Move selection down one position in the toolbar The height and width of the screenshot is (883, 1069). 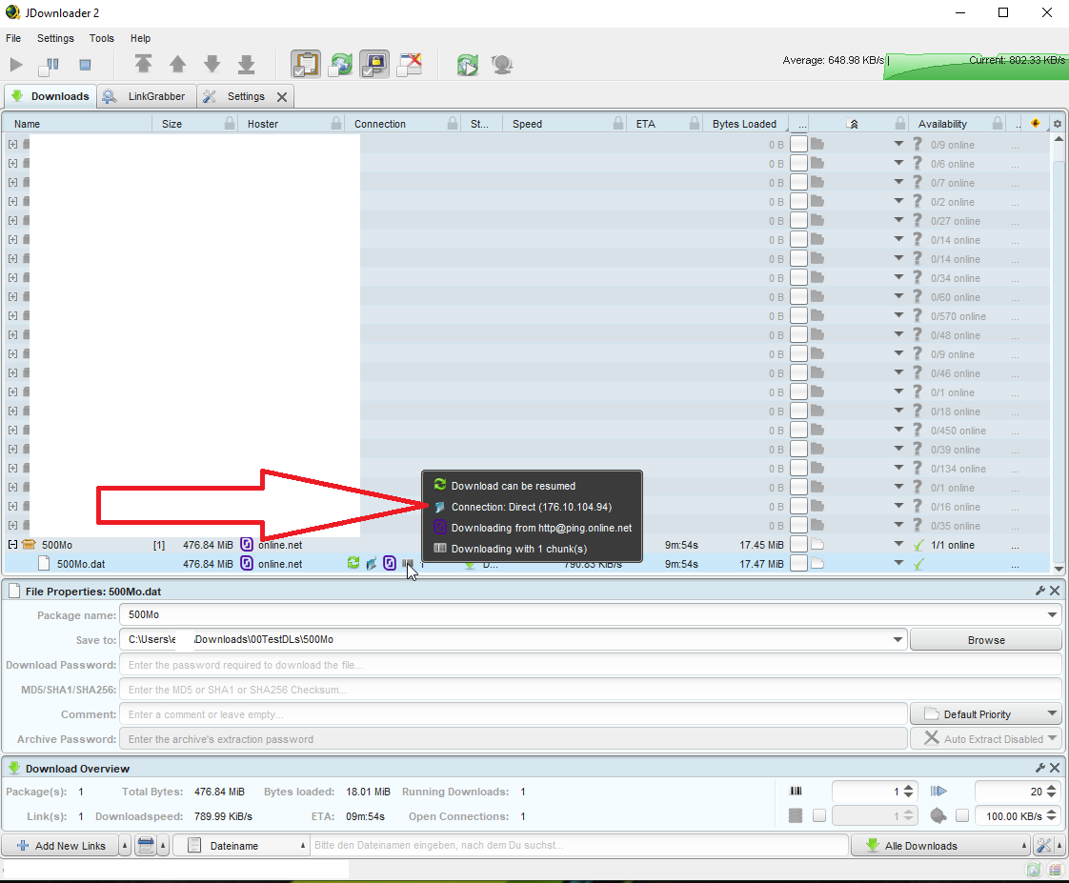(x=212, y=64)
